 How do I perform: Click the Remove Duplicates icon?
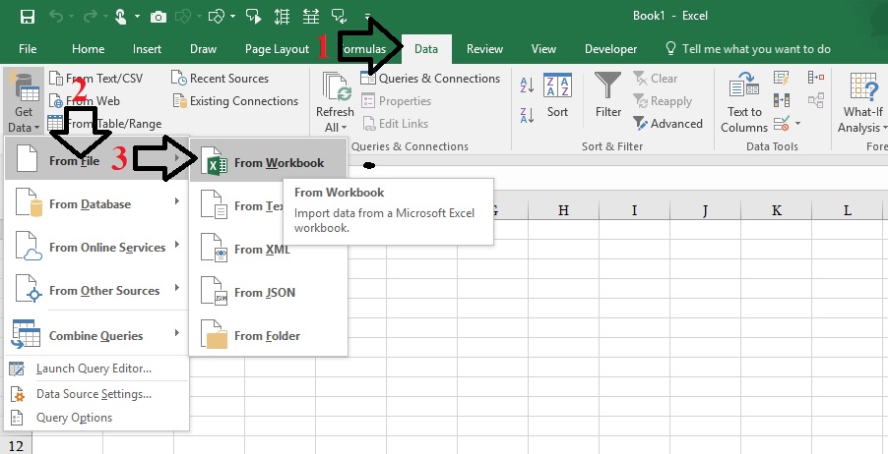(x=782, y=100)
